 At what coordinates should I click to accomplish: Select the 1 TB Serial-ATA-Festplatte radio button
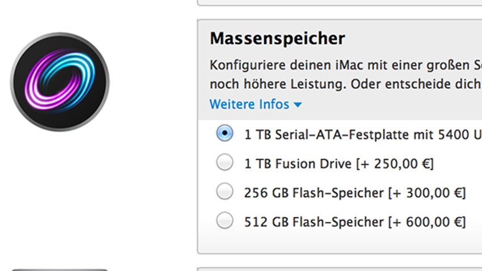coord(225,133)
